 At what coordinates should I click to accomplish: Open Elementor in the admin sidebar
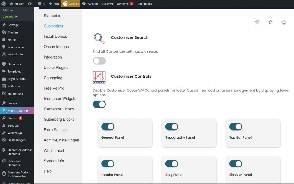[x=14, y=64]
